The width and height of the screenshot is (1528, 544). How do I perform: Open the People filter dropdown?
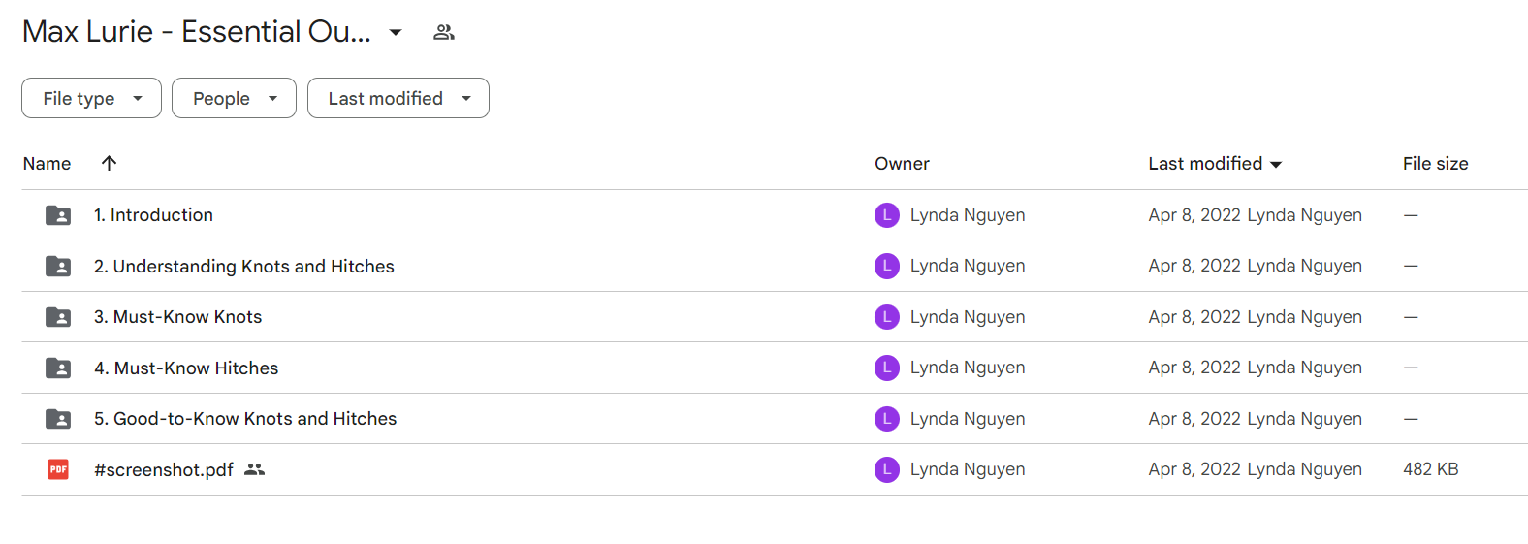234,98
